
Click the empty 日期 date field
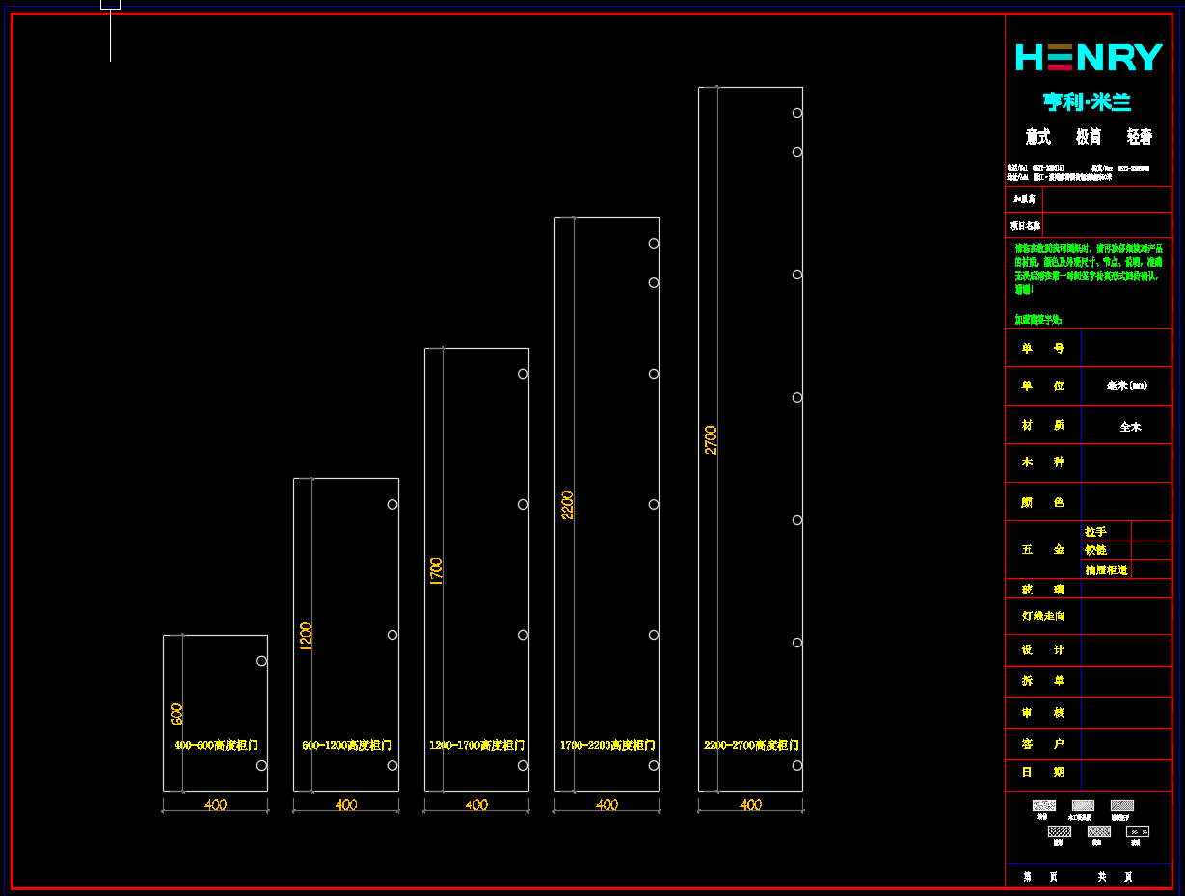tap(1126, 772)
